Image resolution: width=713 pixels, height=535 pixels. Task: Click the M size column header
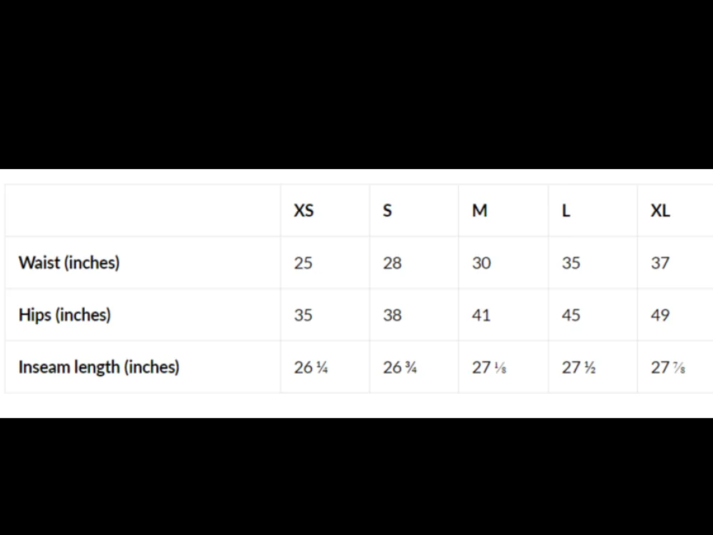pyautogui.click(x=480, y=210)
